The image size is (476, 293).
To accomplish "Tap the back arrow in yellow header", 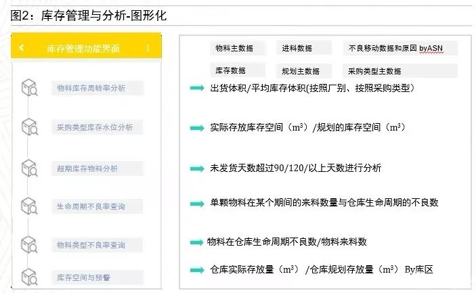I will click(x=21, y=47).
